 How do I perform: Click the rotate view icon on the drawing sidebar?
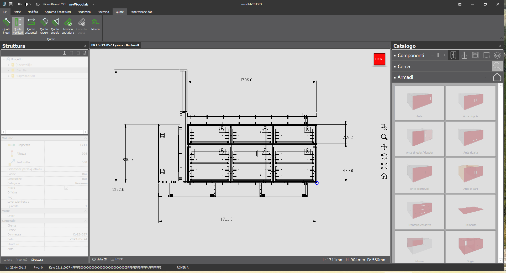tap(384, 157)
